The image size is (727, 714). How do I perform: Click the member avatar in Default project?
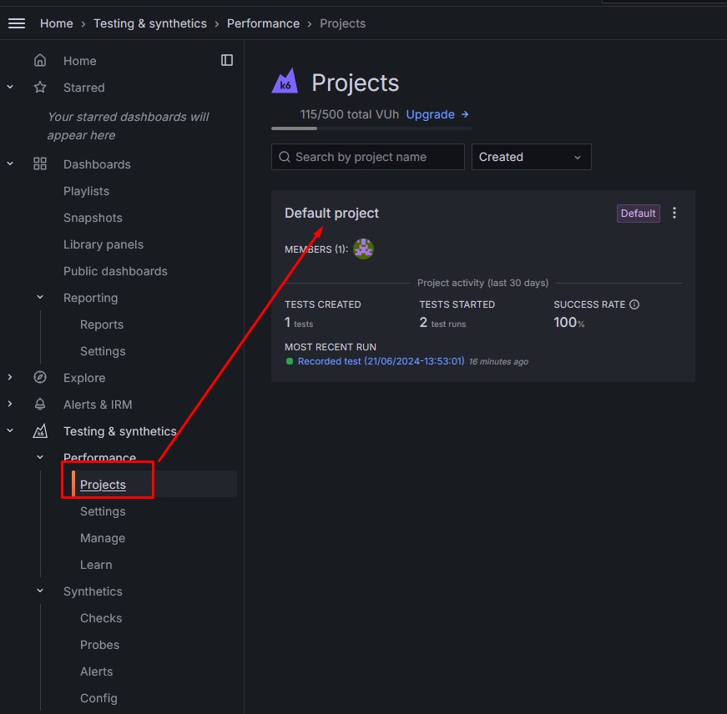(x=363, y=249)
